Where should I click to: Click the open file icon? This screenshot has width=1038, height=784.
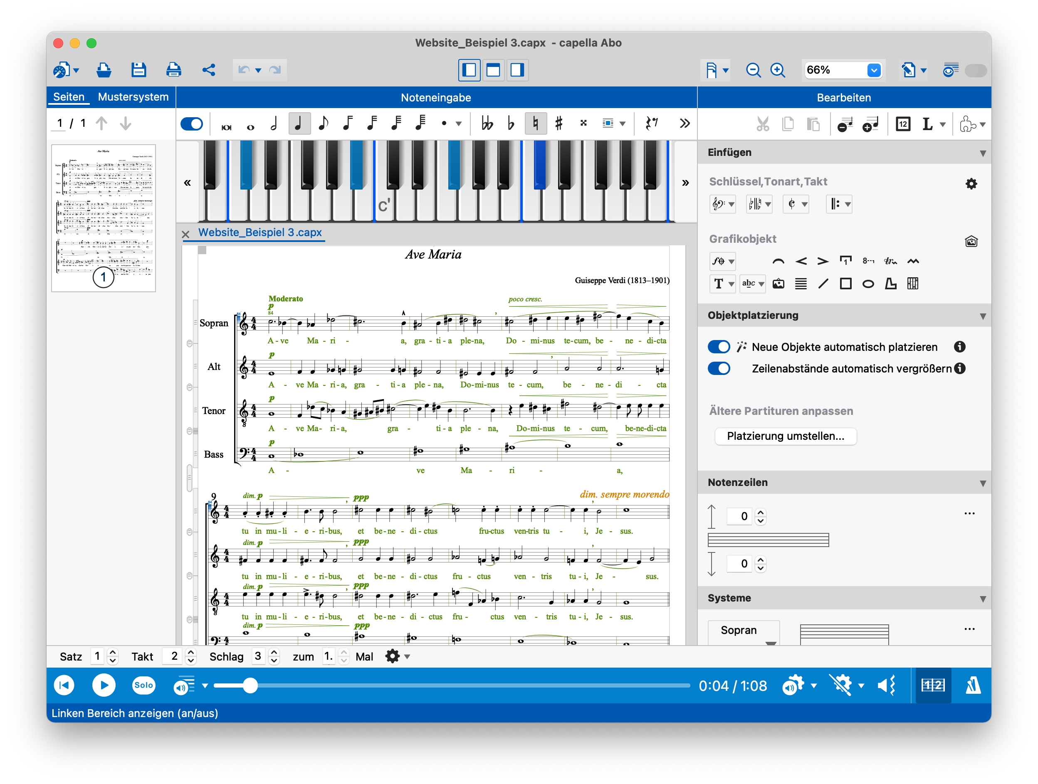[x=104, y=70]
